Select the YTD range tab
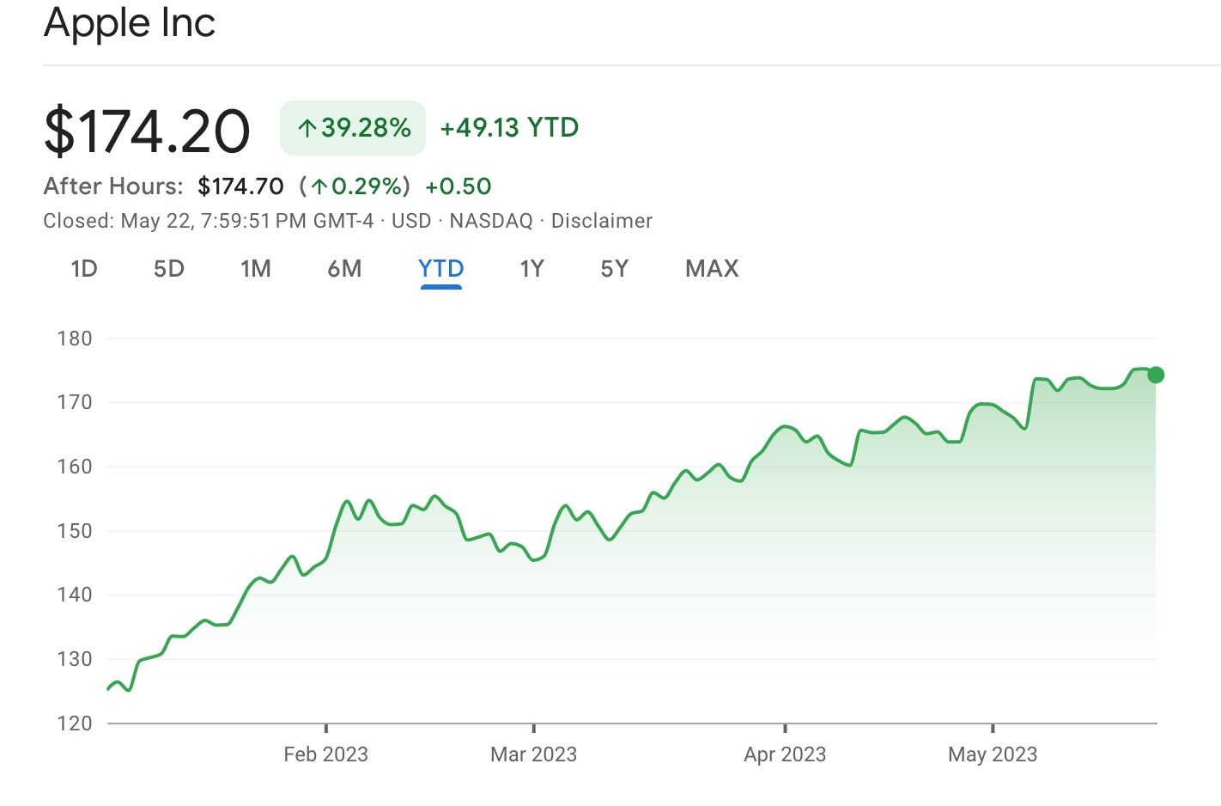Screen dimensions: 1221x806 [441, 269]
